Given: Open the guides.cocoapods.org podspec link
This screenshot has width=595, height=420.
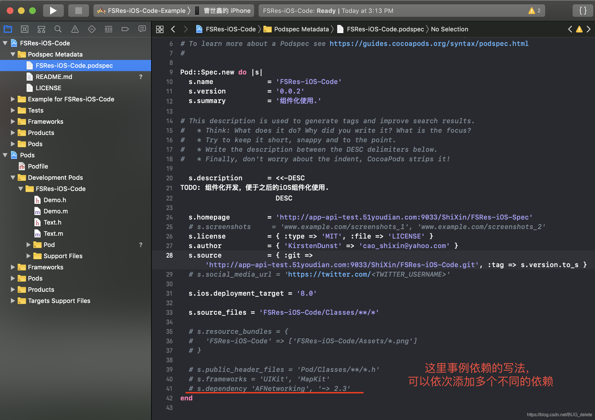Looking at the screenshot, I should point(429,44).
